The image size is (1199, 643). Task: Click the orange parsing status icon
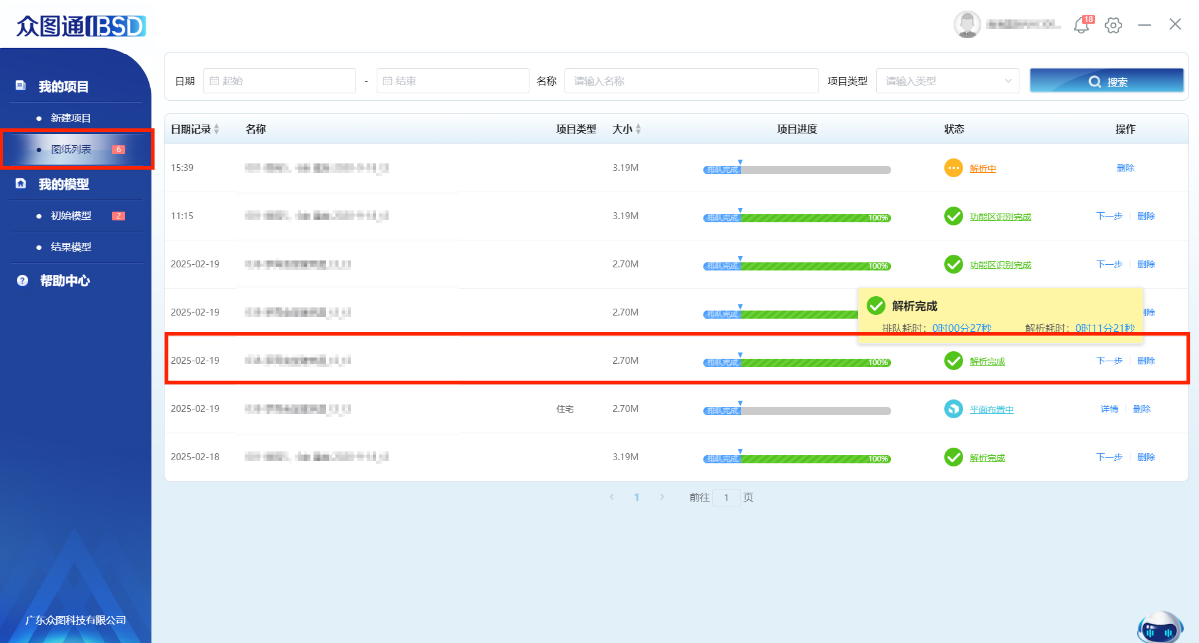(953, 168)
